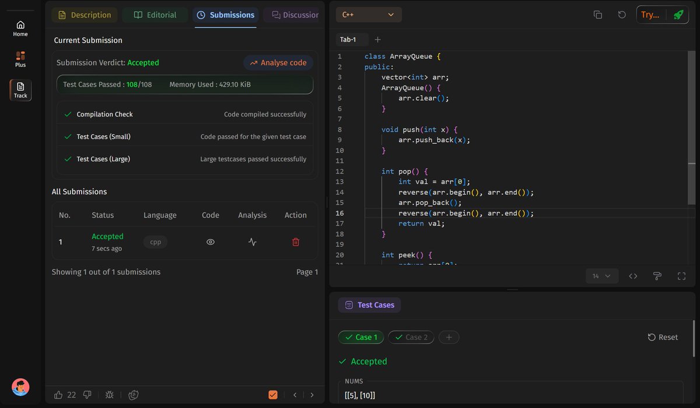Toggle code brackets view icon
The width and height of the screenshot is (700, 408).
[x=633, y=276]
